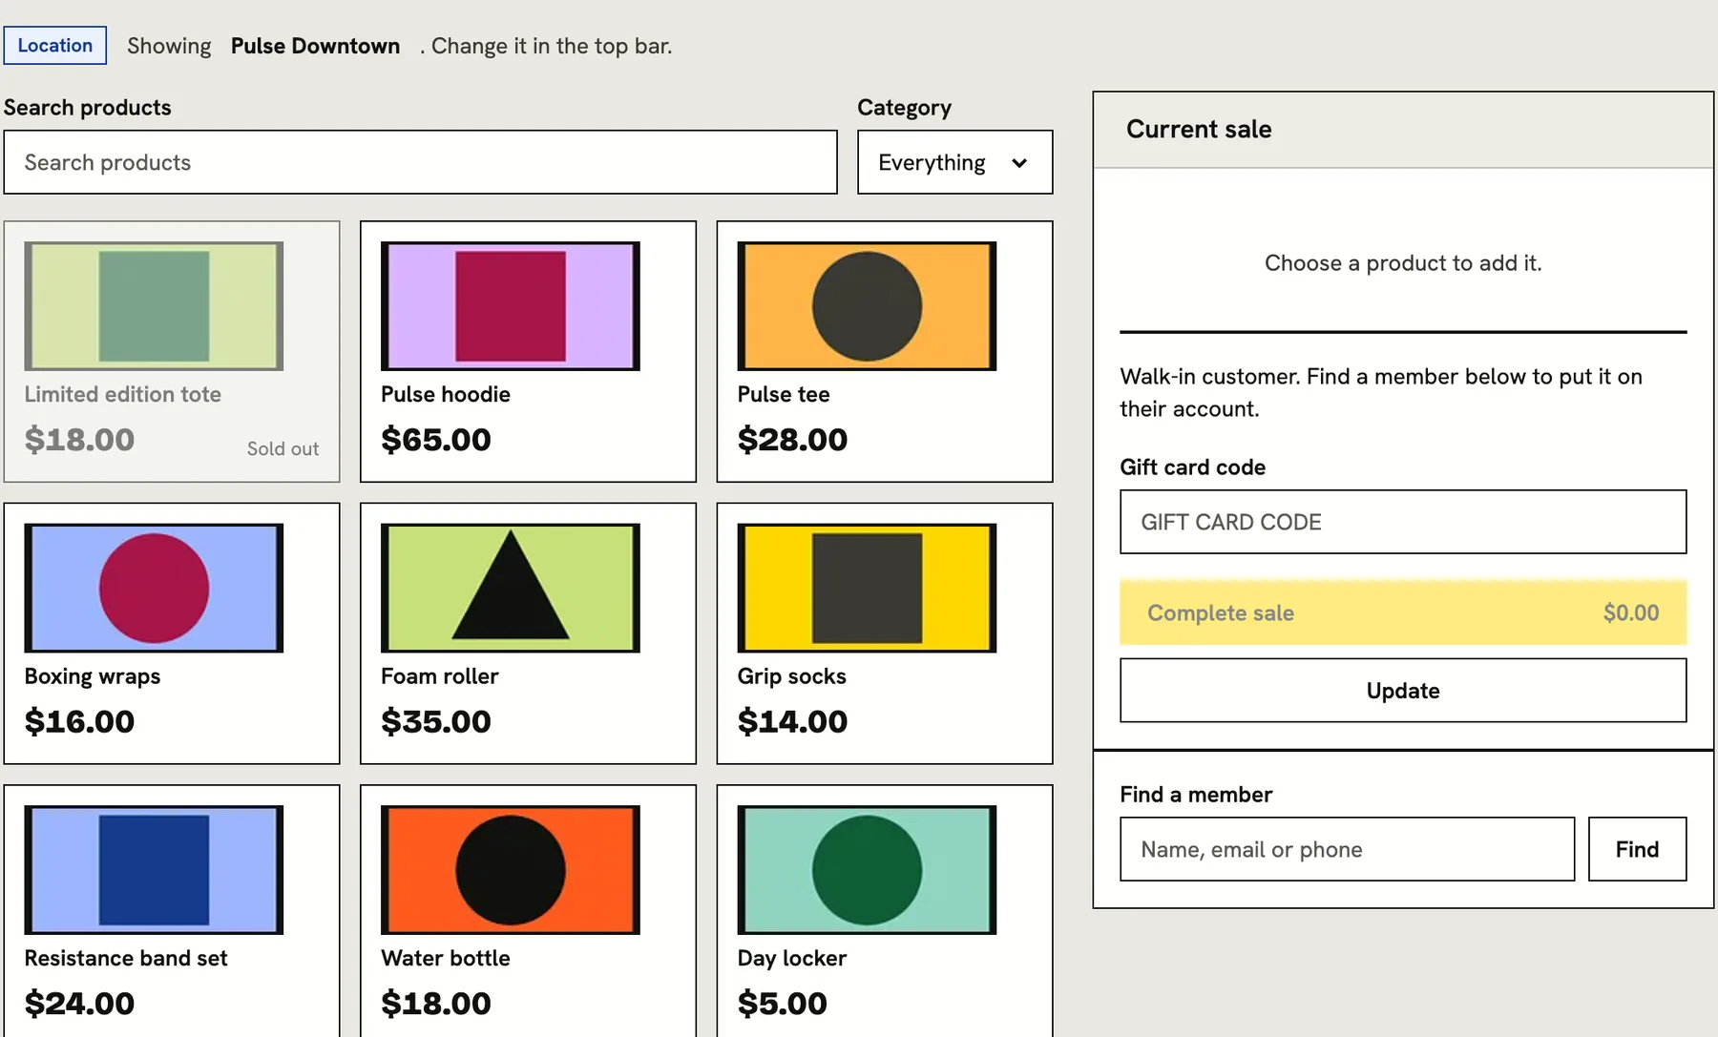
Task: Select the Boxing wraps product image
Action: coord(154,588)
